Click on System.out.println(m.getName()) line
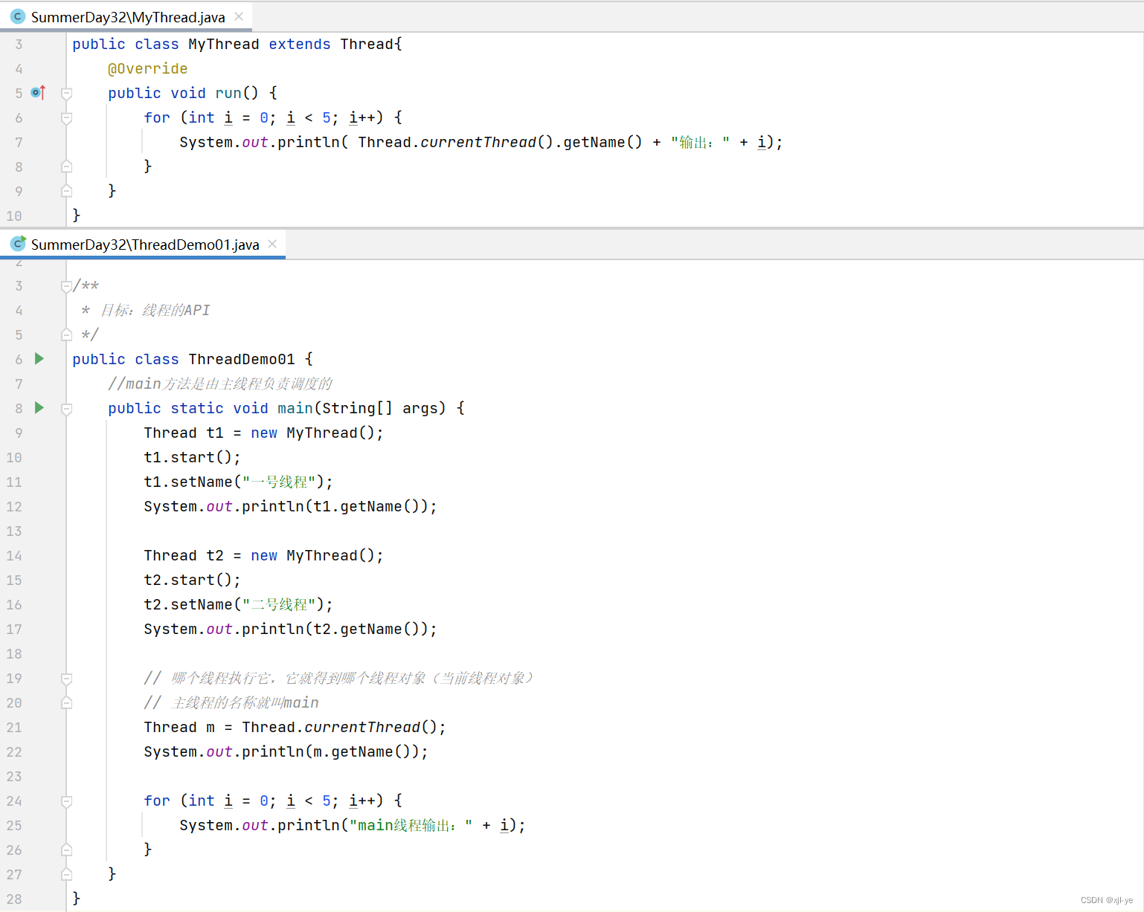 286,751
